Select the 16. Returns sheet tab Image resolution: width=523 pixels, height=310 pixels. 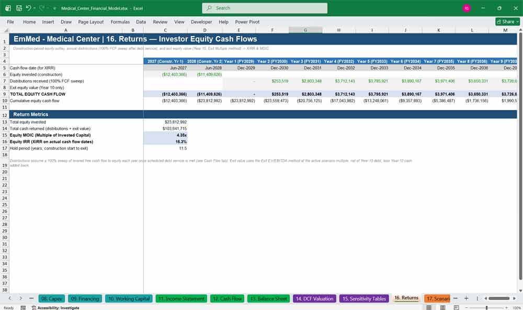pos(406,298)
